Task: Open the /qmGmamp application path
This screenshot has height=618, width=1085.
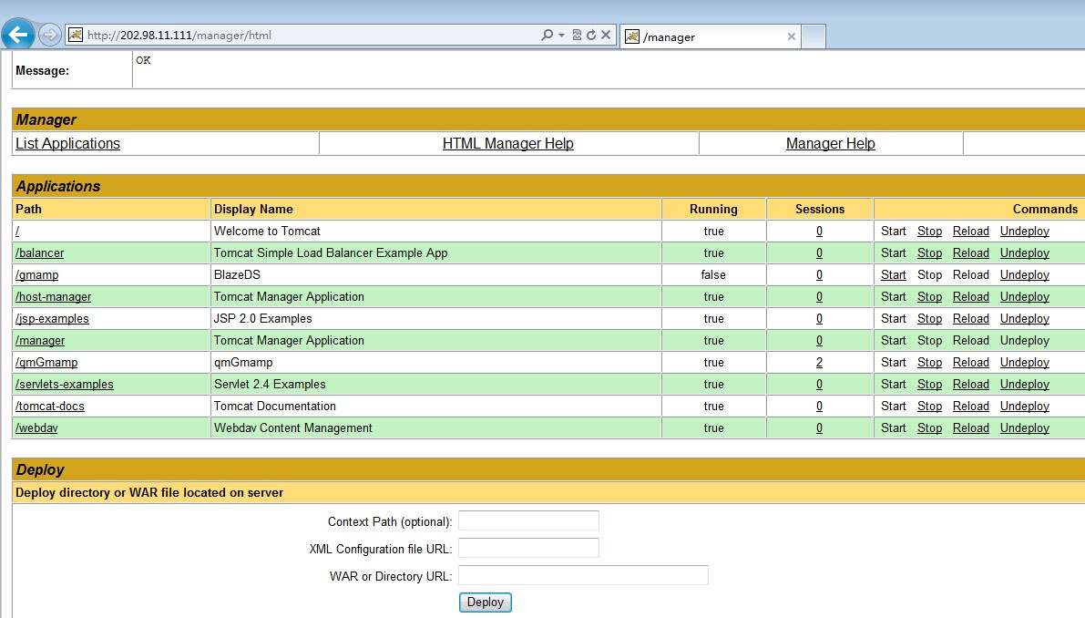Action: tap(46, 363)
